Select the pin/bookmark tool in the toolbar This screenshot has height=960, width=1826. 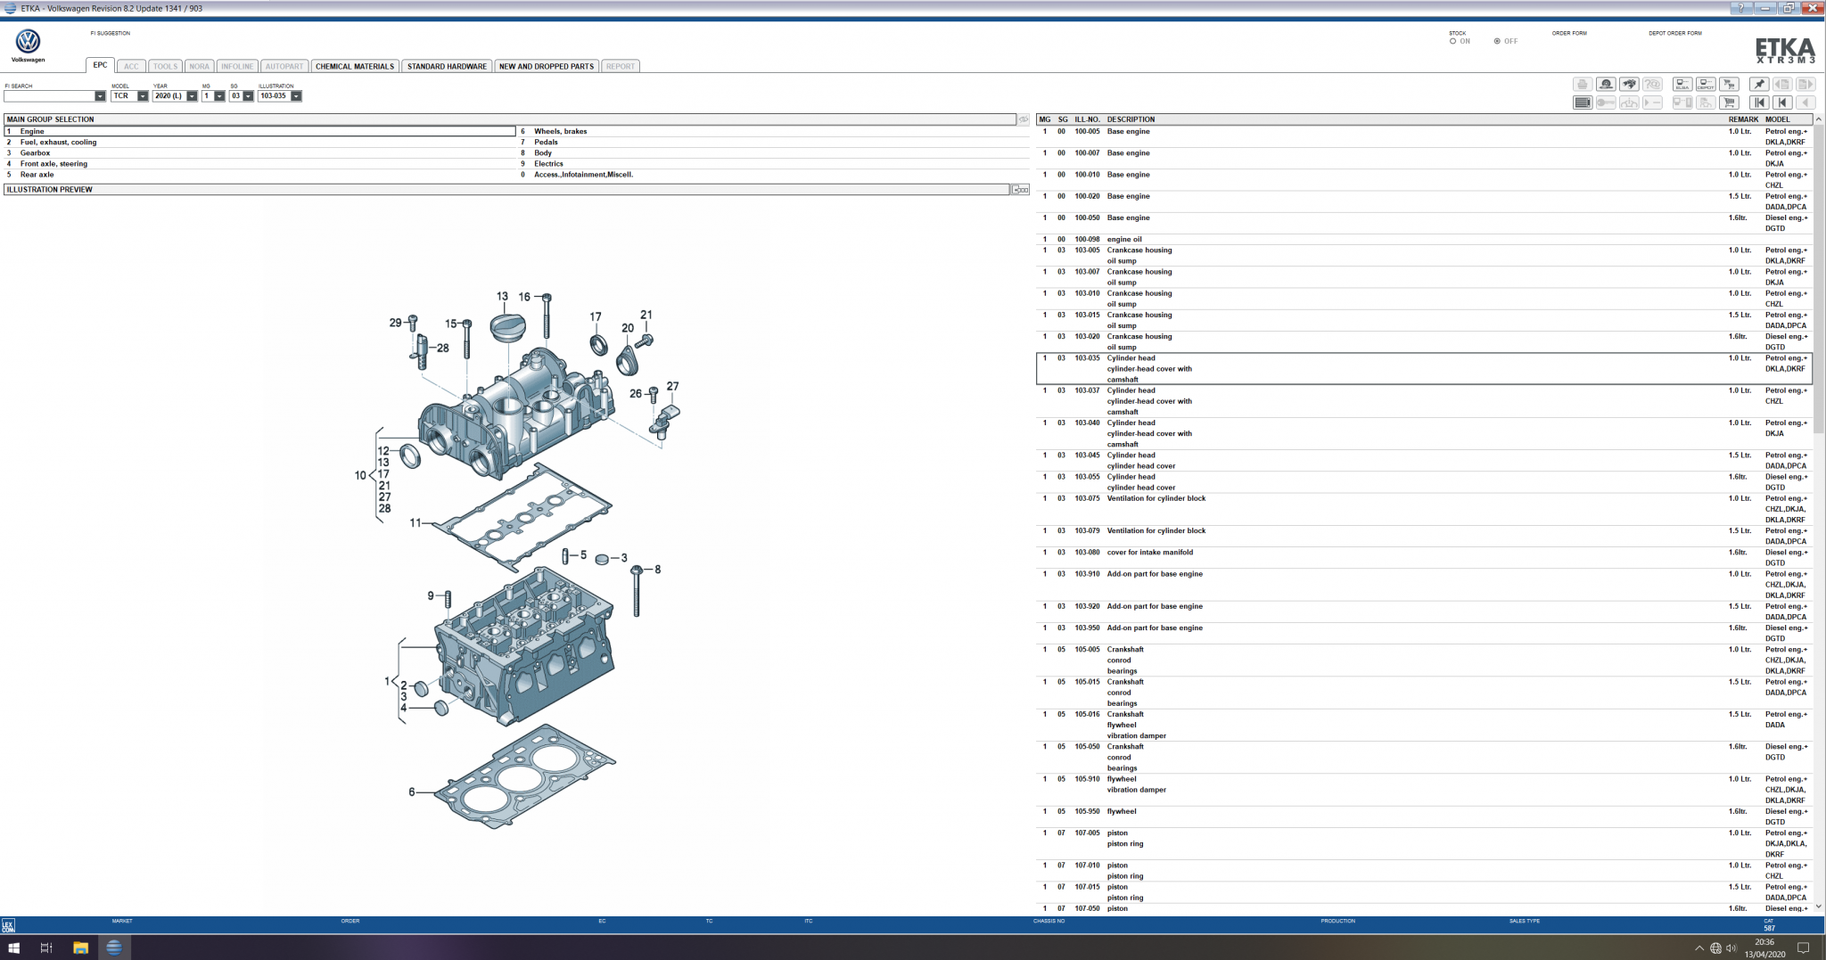coord(1758,85)
